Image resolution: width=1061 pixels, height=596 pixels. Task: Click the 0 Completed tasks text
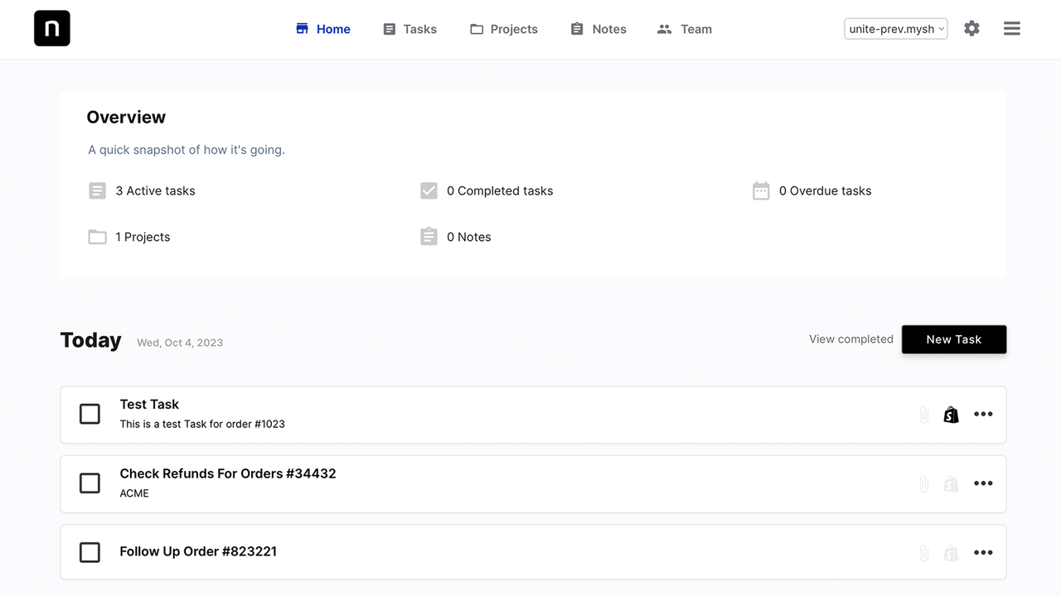500,191
